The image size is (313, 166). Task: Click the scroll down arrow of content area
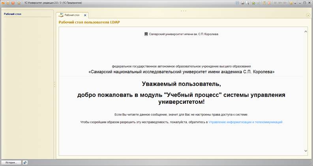click(x=306, y=151)
